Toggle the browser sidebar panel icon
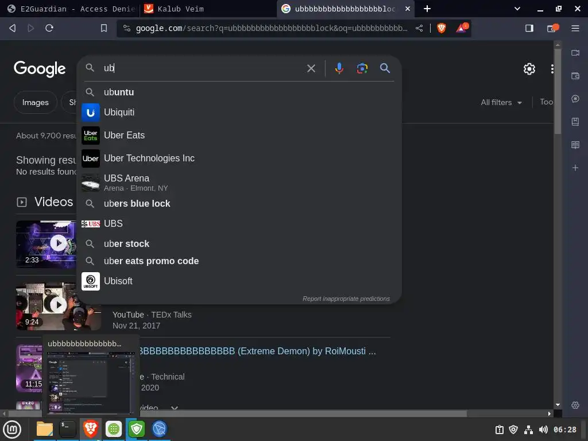Viewport: 588px width, 441px height. coord(529,28)
